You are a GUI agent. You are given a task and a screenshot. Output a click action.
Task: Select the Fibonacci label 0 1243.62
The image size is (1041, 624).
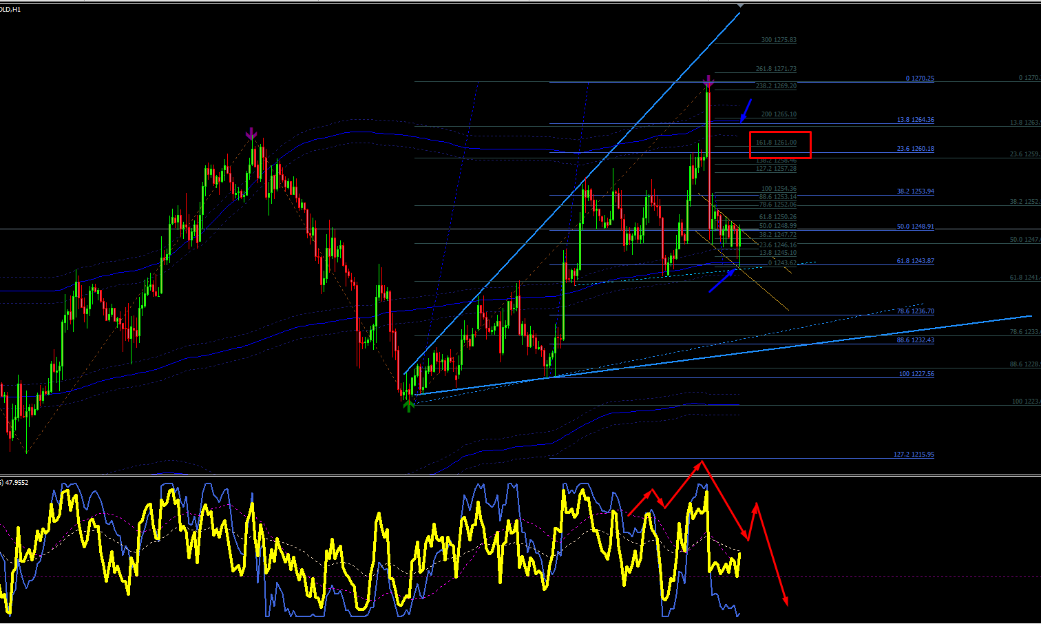pos(782,263)
